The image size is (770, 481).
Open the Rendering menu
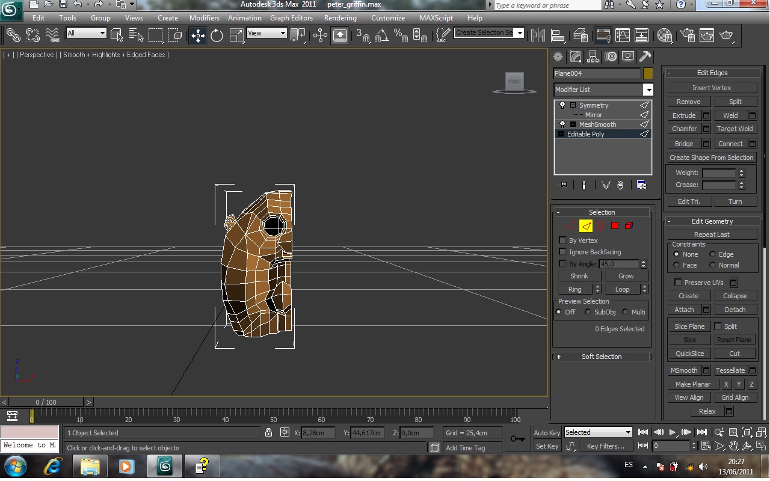[340, 18]
